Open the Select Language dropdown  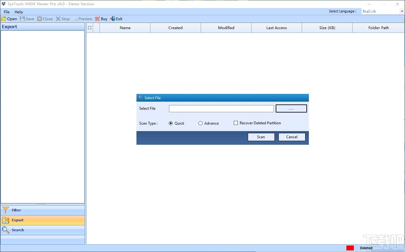click(402, 11)
